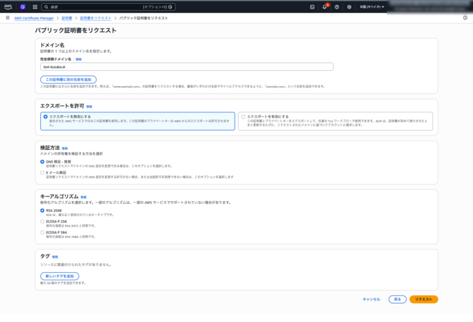Screen dimensions: 473x322
Task: Toggle the hamburger side navigation menu
Action: click(7, 18)
